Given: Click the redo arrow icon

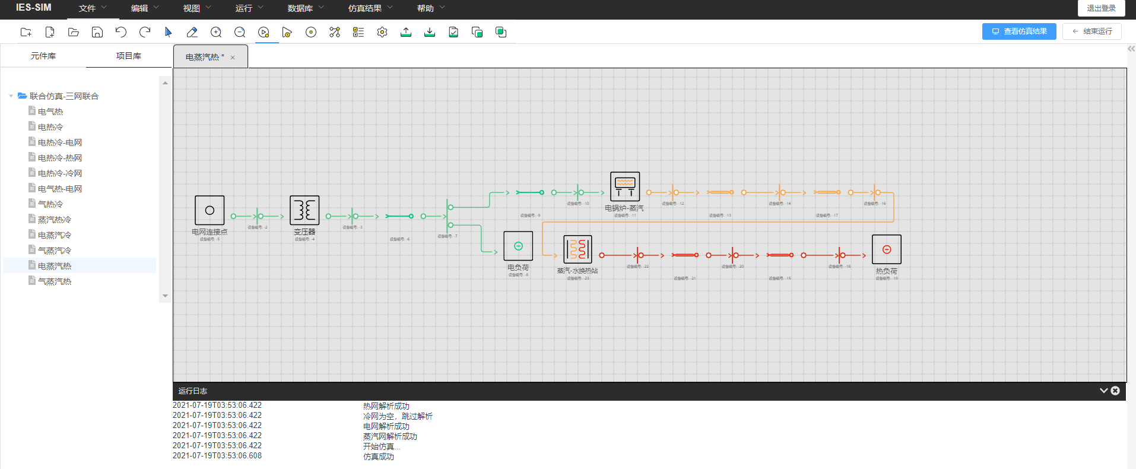Looking at the screenshot, I should 145,32.
